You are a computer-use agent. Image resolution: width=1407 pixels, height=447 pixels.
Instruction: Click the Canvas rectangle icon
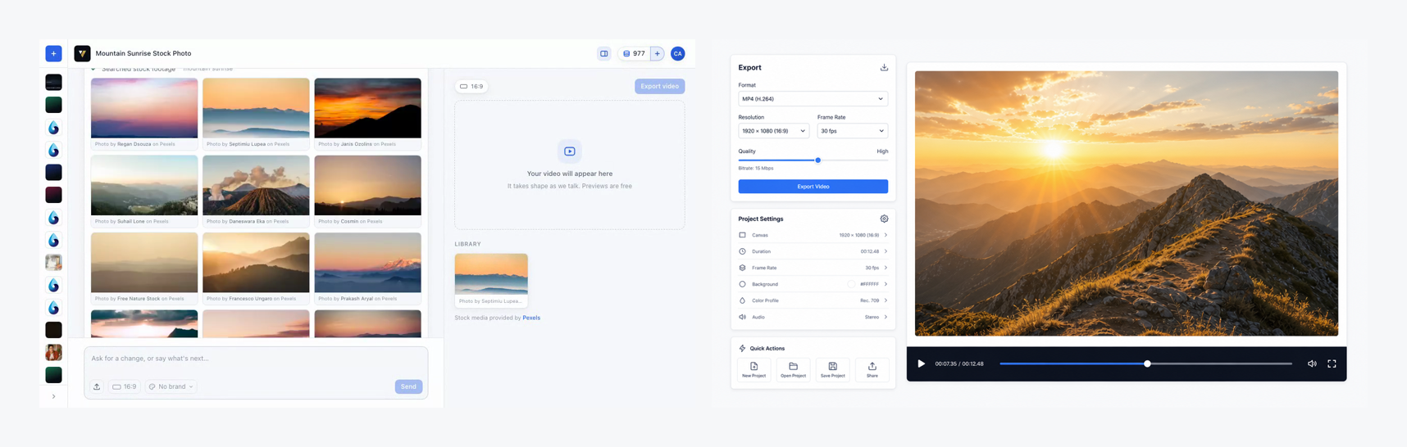(742, 235)
